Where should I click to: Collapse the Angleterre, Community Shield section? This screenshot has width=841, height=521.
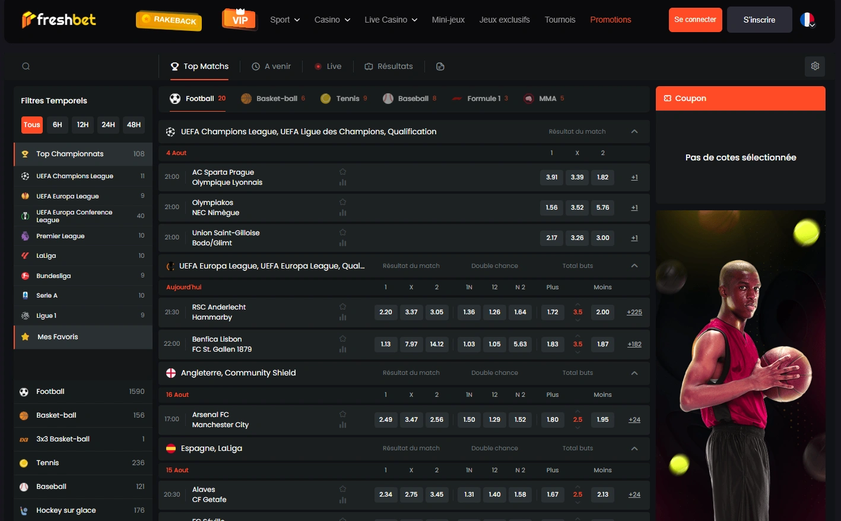point(634,373)
